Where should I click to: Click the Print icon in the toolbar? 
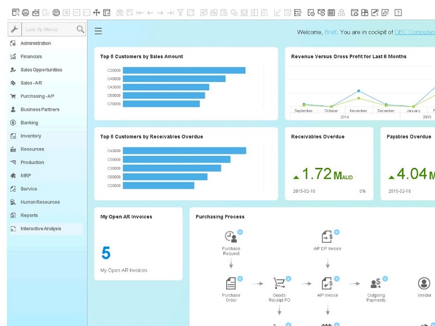[26, 12]
